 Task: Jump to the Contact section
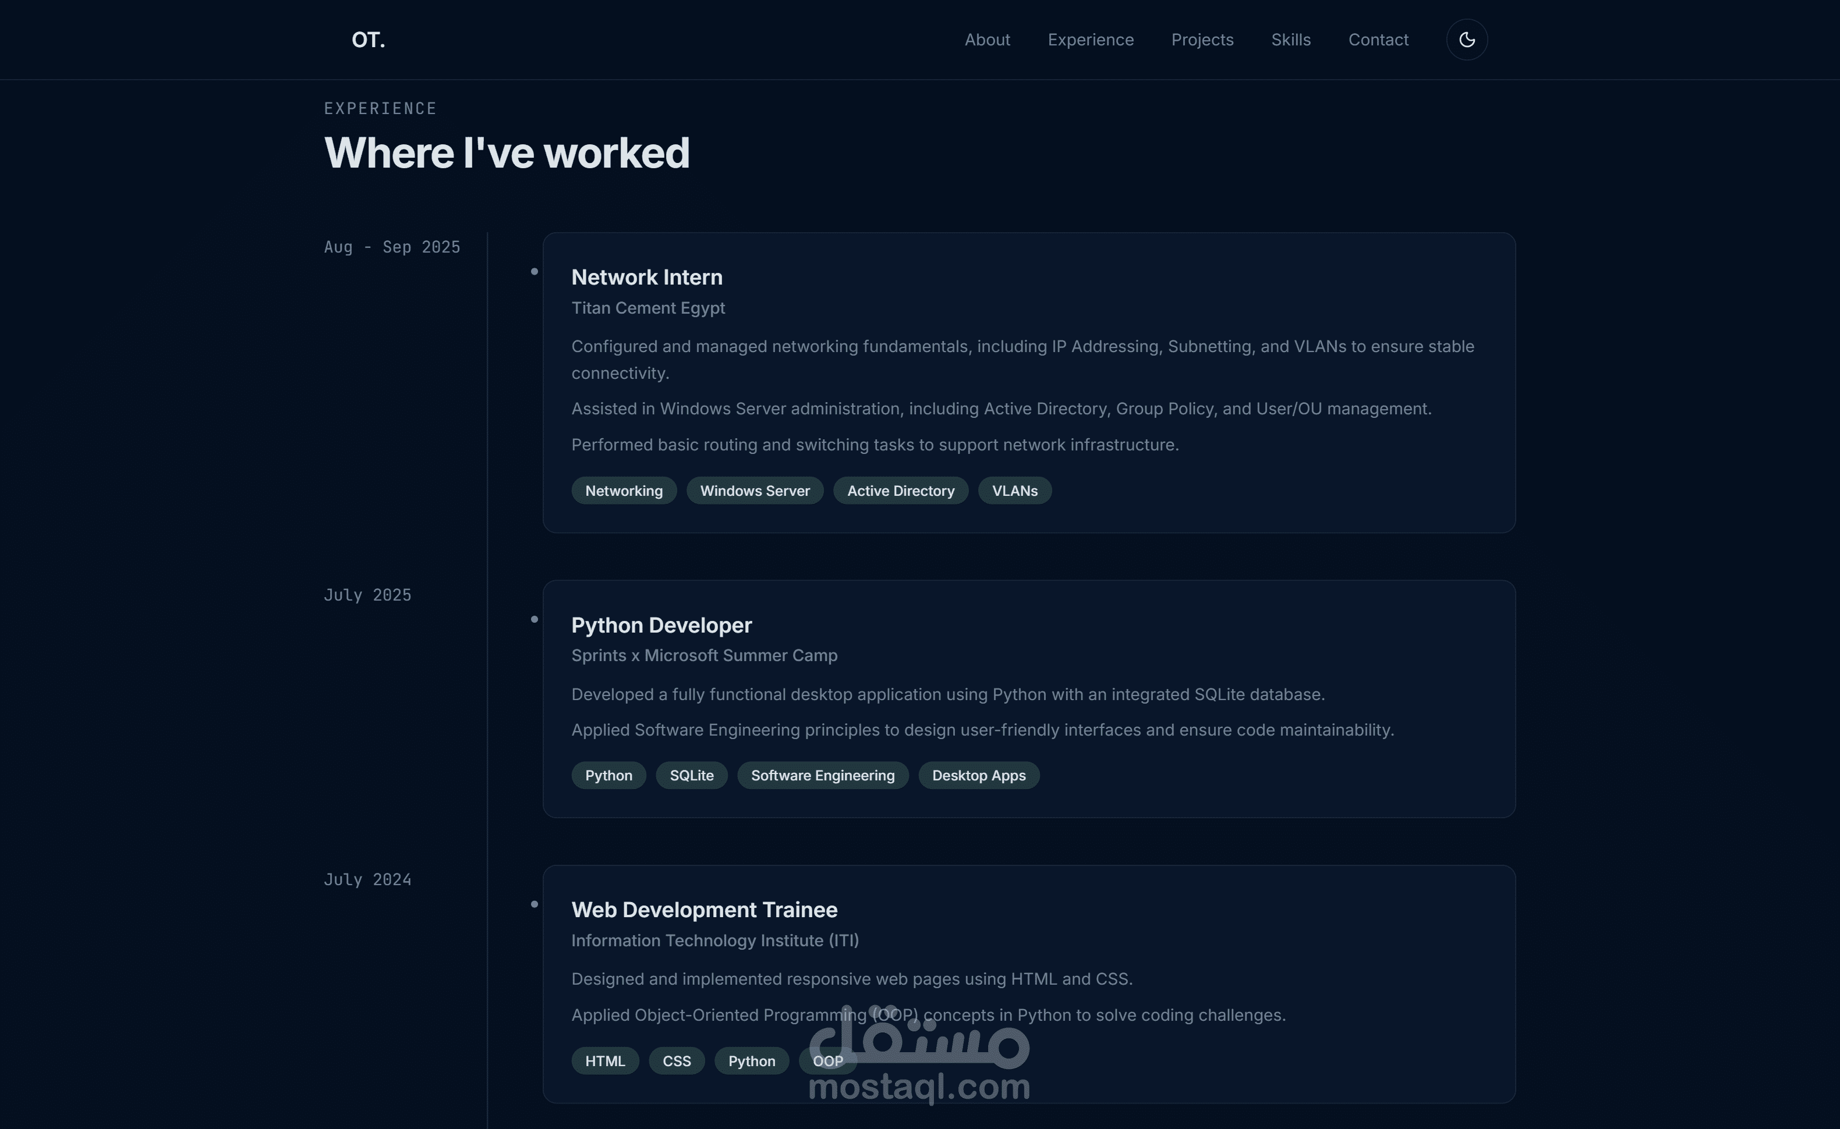(1378, 40)
